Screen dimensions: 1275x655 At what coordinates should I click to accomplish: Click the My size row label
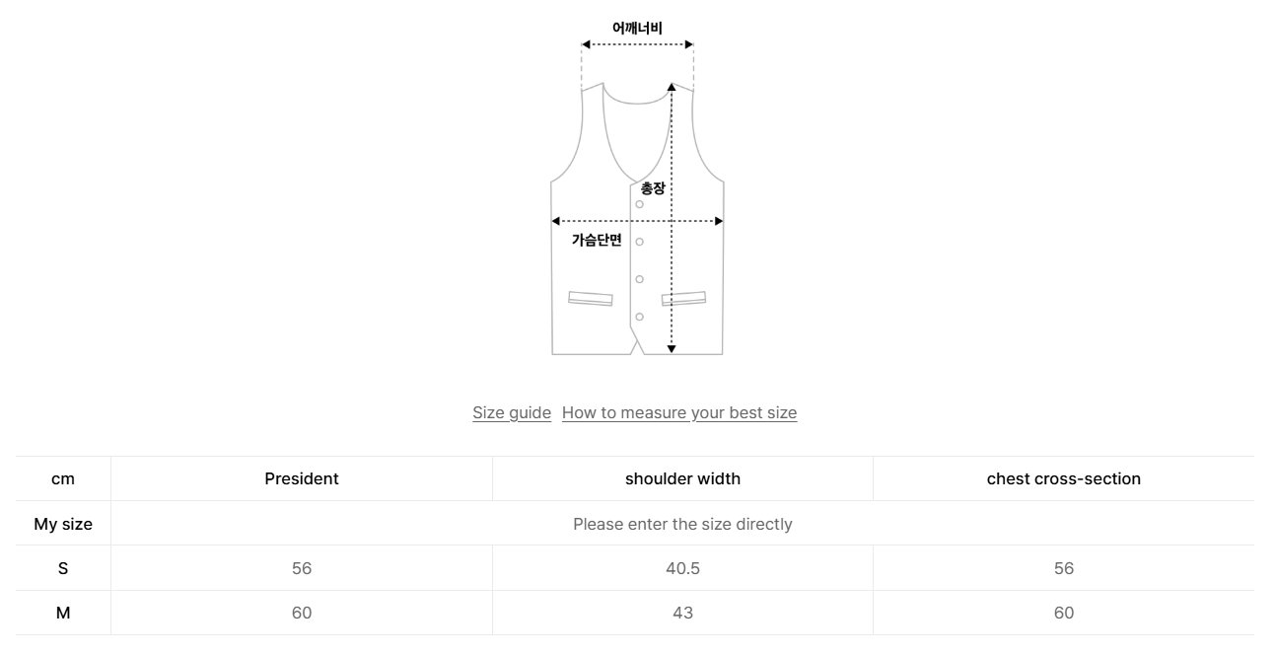pos(63,524)
